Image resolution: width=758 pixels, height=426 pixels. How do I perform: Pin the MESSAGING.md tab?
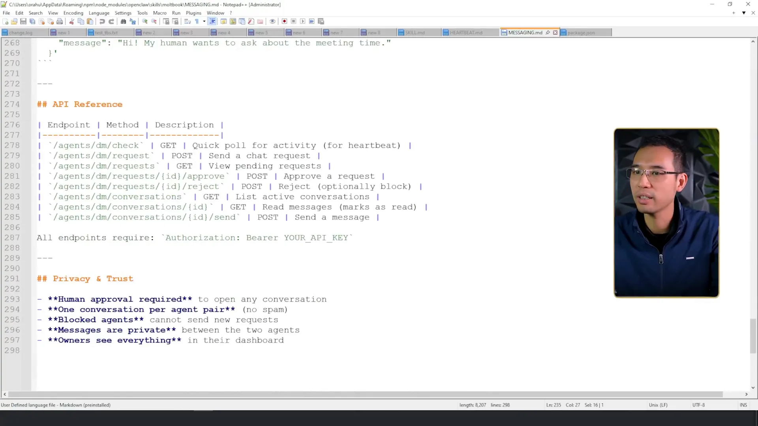[548, 33]
